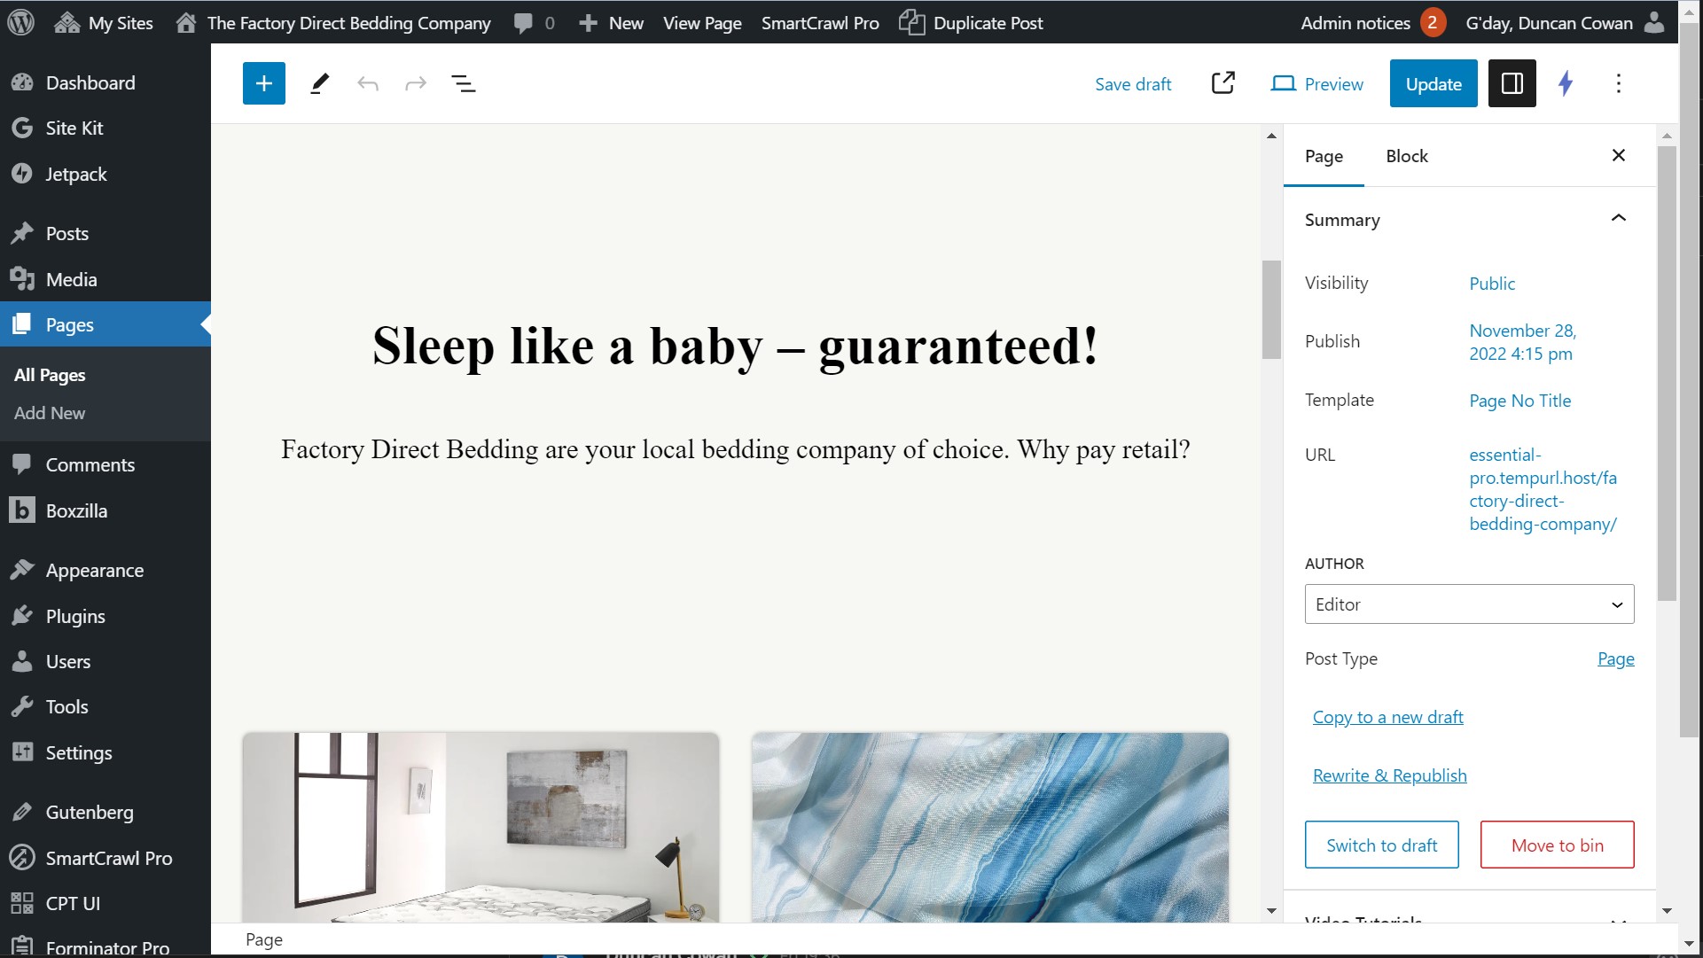Click the bedroom mattress image thumbnail
Viewport: 1703px width, 958px height.
[x=480, y=827]
